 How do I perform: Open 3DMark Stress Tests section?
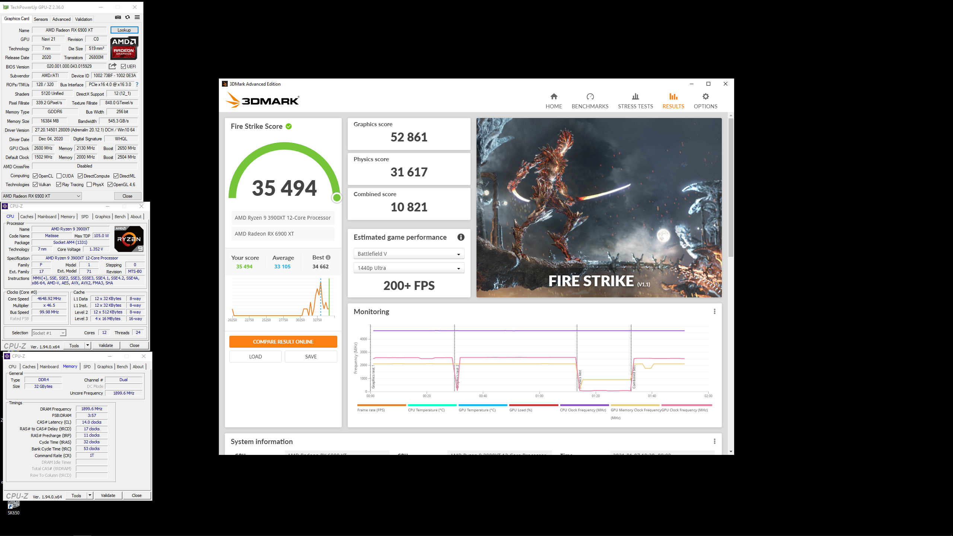coord(635,101)
